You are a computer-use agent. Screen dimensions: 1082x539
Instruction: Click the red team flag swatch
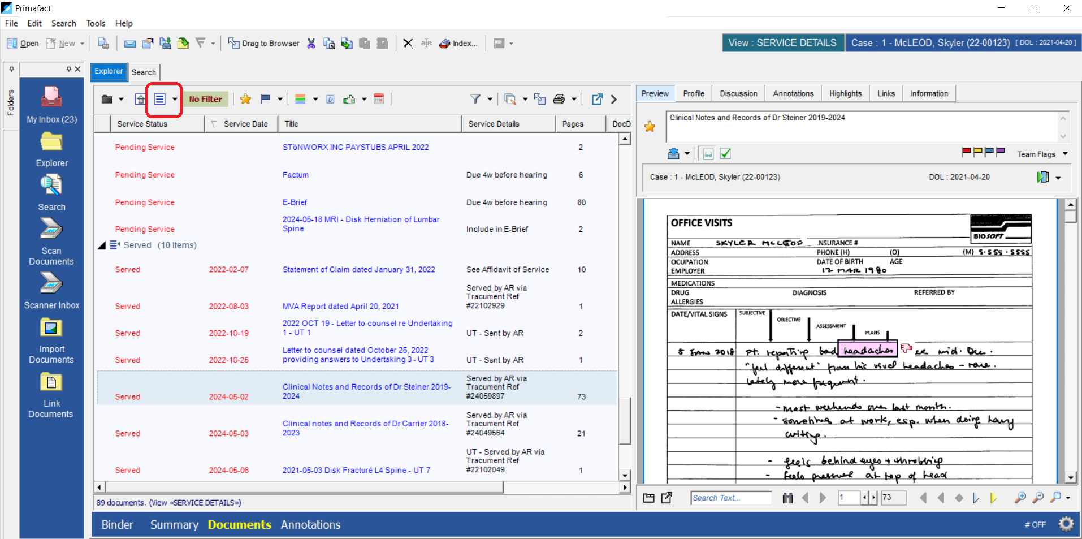[966, 152]
